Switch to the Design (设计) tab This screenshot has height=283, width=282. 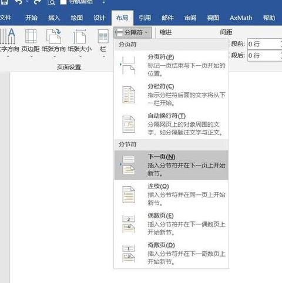(99, 18)
